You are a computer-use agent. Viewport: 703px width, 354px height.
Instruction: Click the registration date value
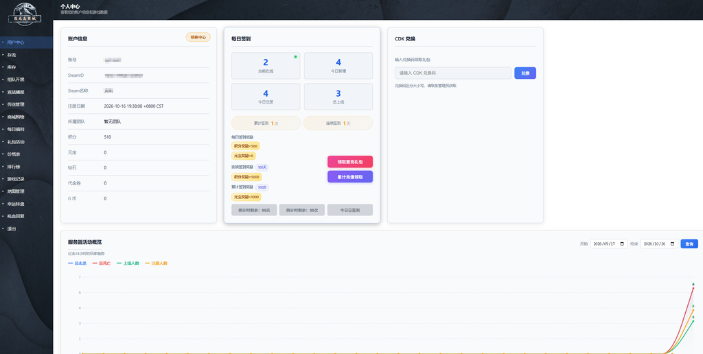click(134, 106)
